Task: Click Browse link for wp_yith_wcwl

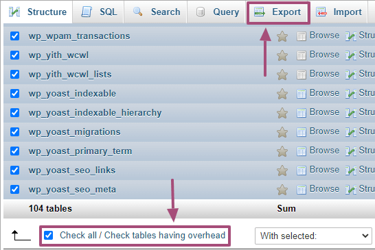Action: coord(324,54)
